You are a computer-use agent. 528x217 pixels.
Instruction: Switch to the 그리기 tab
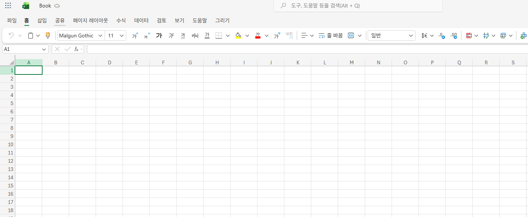point(222,21)
